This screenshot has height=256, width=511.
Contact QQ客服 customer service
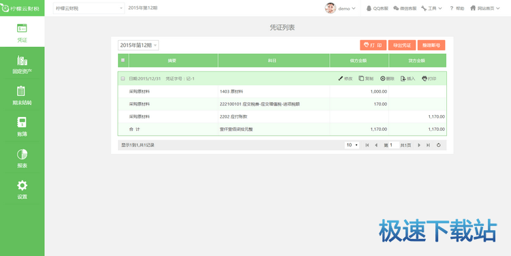coord(377,8)
